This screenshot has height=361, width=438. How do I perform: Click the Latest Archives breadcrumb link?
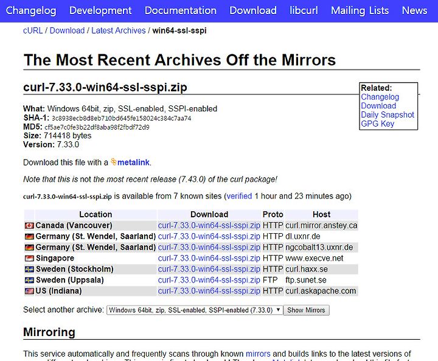pyautogui.click(x=119, y=30)
